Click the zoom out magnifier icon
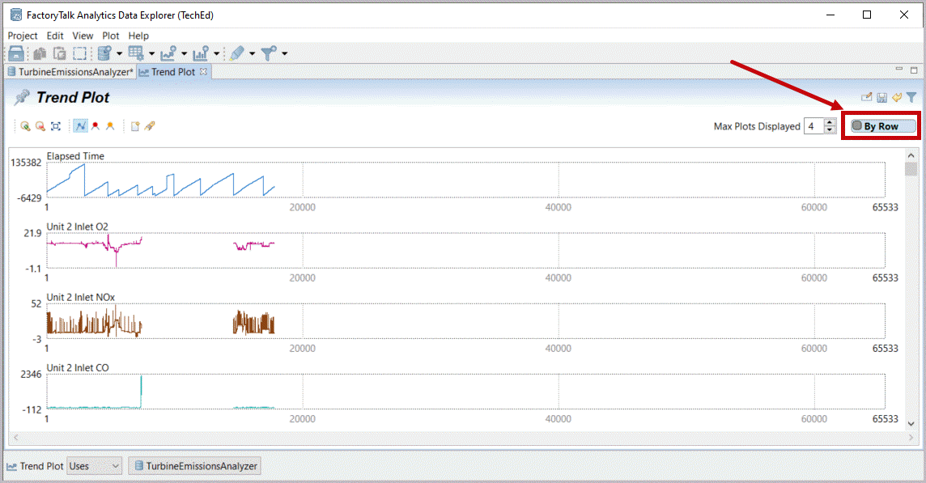The image size is (926, 483). click(40, 126)
